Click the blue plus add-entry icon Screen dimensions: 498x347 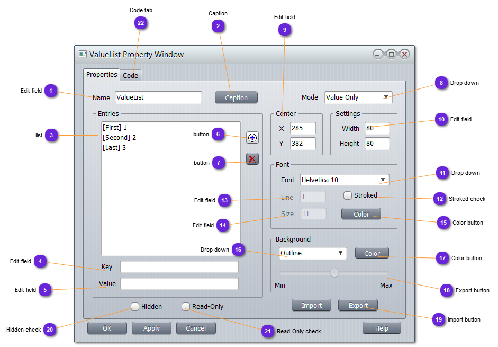[252, 138]
